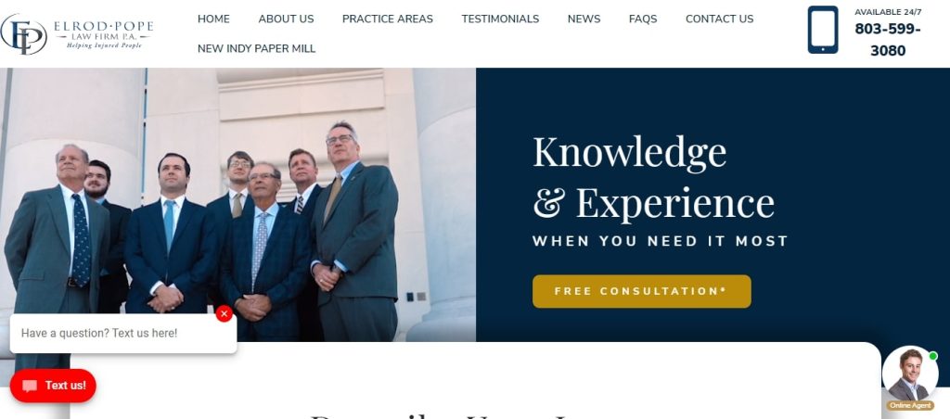
Task: Click the Free Consultation button
Action: [642, 291]
